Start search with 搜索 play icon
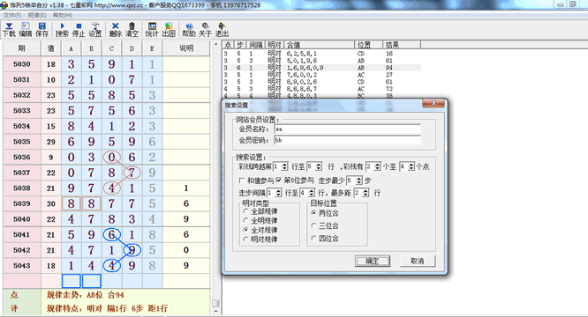Screen dimensions: 588x317 coord(63,30)
